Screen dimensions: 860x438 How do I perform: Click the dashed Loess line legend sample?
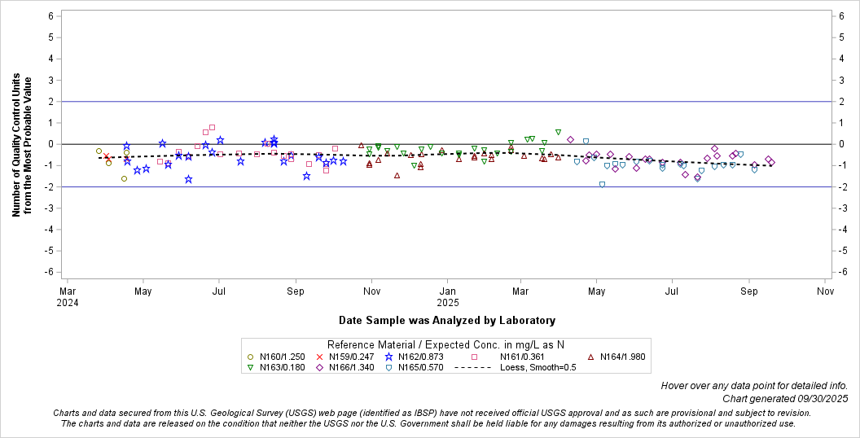click(x=467, y=368)
